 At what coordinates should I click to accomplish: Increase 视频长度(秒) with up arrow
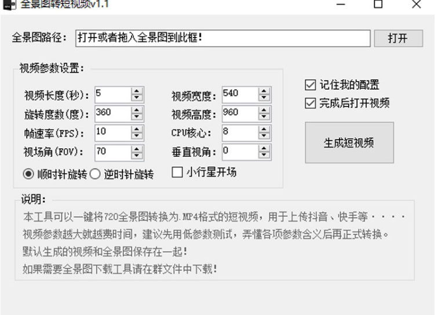(x=137, y=91)
